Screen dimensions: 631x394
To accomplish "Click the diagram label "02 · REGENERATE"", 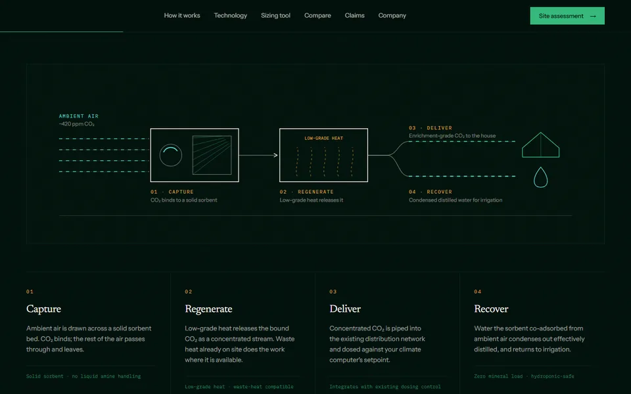I will 307,192.
